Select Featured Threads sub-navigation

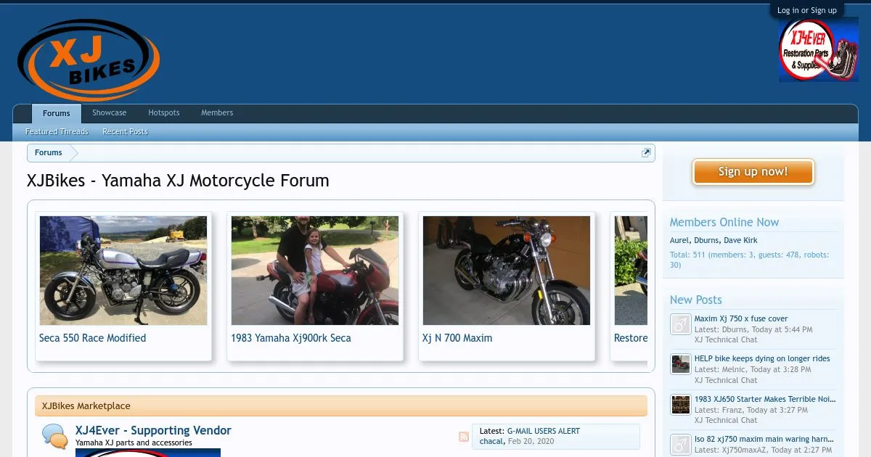57,132
